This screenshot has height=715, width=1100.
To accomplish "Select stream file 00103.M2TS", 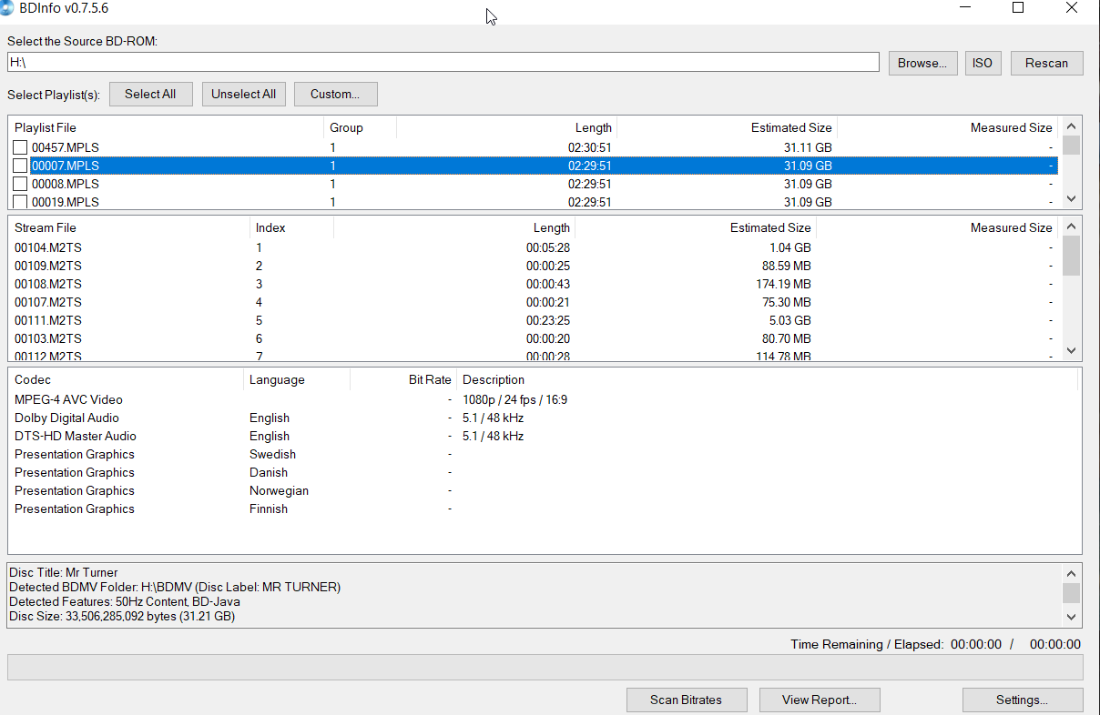I will pyautogui.click(x=48, y=338).
